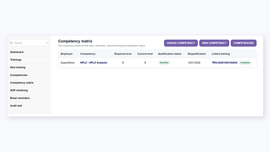Focus the sidebar Search field
The height and width of the screenshot is (152, 270).
pos(29,43)
